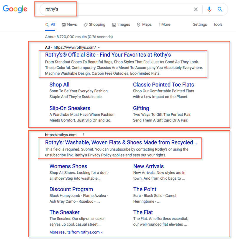Open search Settings
This screenshot has width=236, height=239.
200,24
